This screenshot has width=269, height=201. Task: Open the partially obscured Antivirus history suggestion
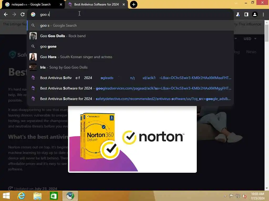[x=130, y=78]
